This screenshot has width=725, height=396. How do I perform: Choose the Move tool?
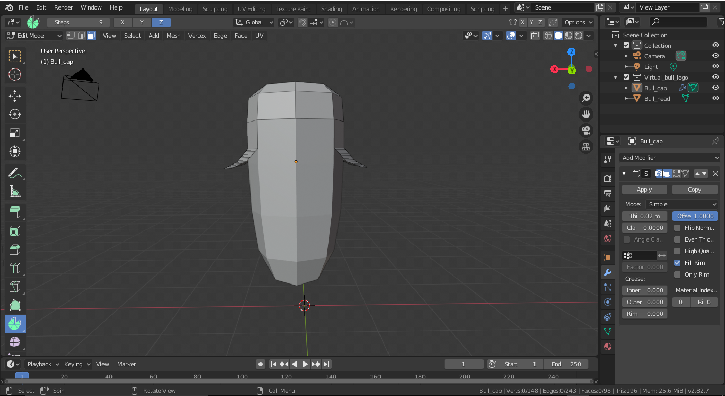pos(15,96)
